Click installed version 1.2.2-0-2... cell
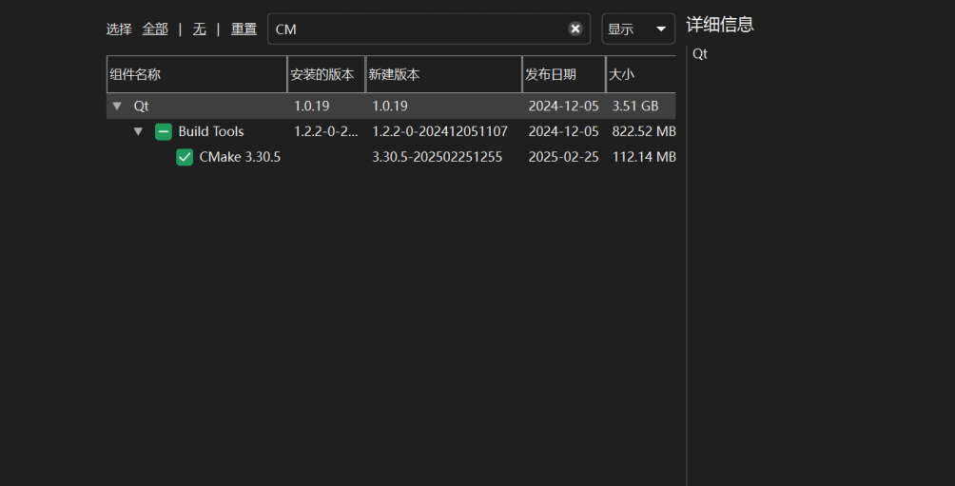 [x=326, y=131]
